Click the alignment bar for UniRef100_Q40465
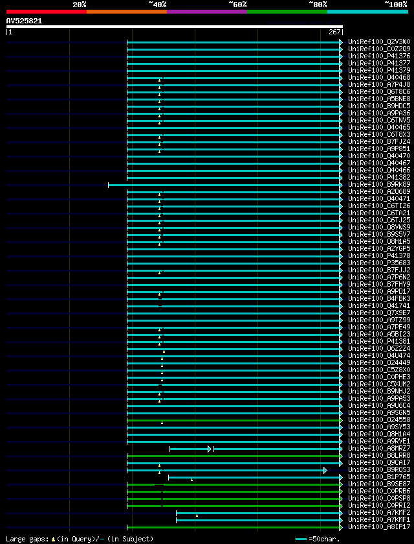This screenshot has width=414, height=544. [234, 128]
